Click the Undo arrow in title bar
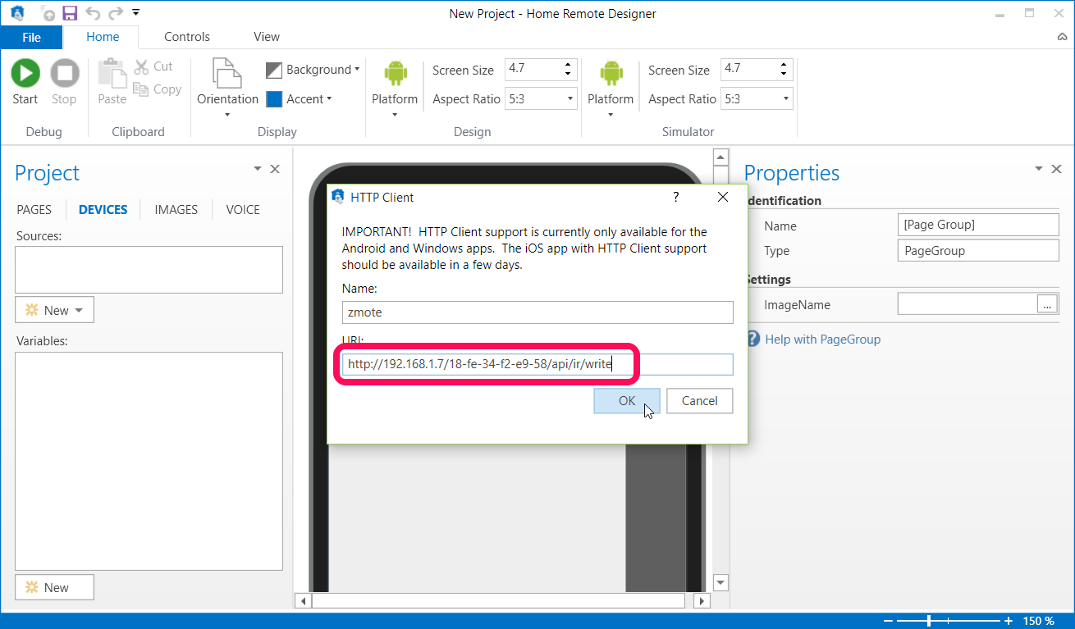Image resolution: width=1075 pixels, height=629 pixels. point(93,13)
